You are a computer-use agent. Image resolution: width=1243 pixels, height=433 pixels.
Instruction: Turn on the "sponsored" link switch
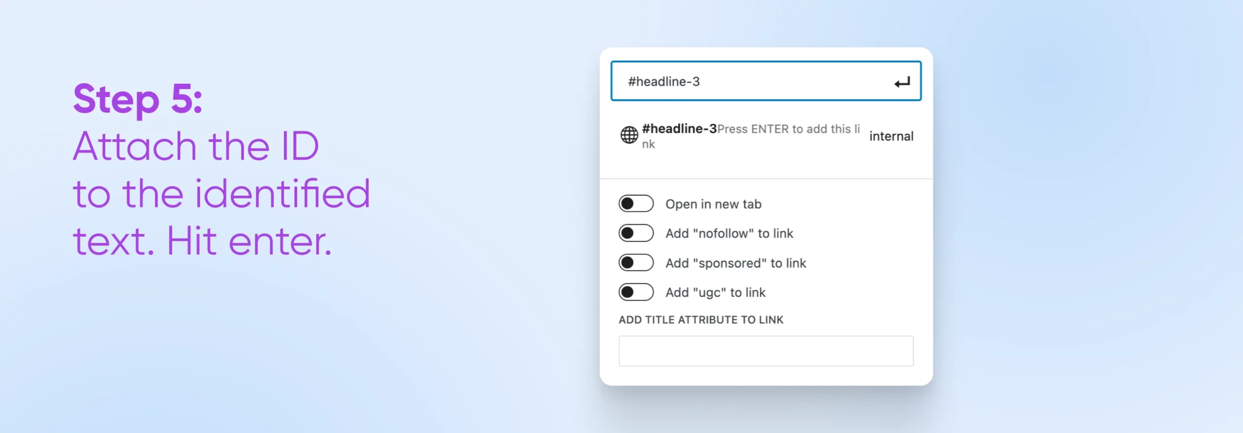636,263
